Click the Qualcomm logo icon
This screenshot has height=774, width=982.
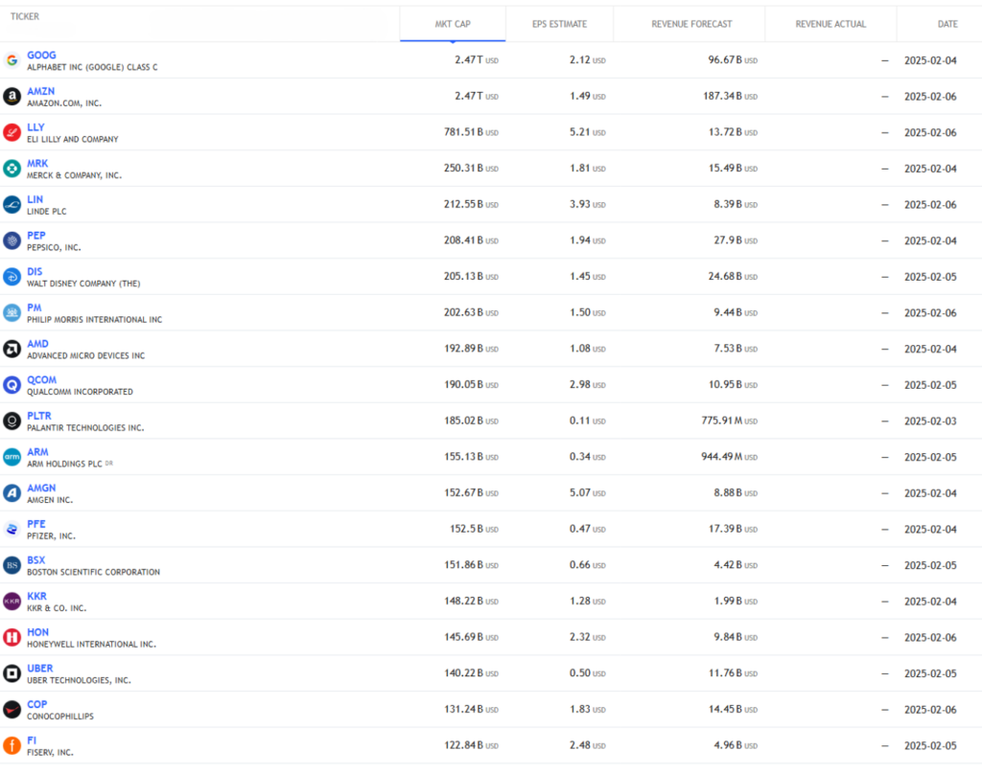[12, 385]
